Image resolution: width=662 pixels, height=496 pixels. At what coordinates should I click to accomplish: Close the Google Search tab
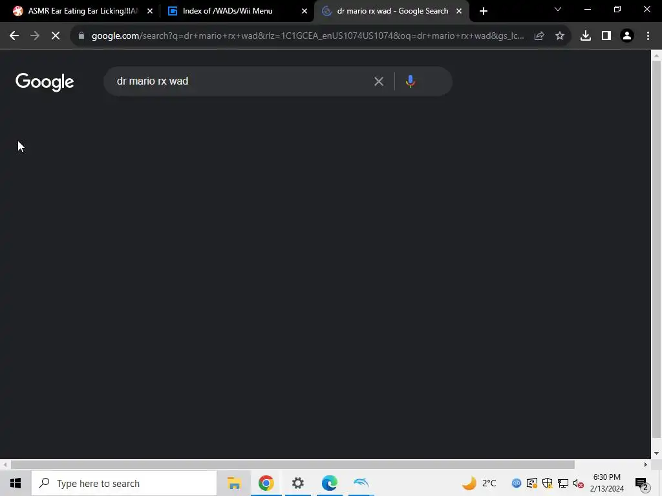[459, 11]
